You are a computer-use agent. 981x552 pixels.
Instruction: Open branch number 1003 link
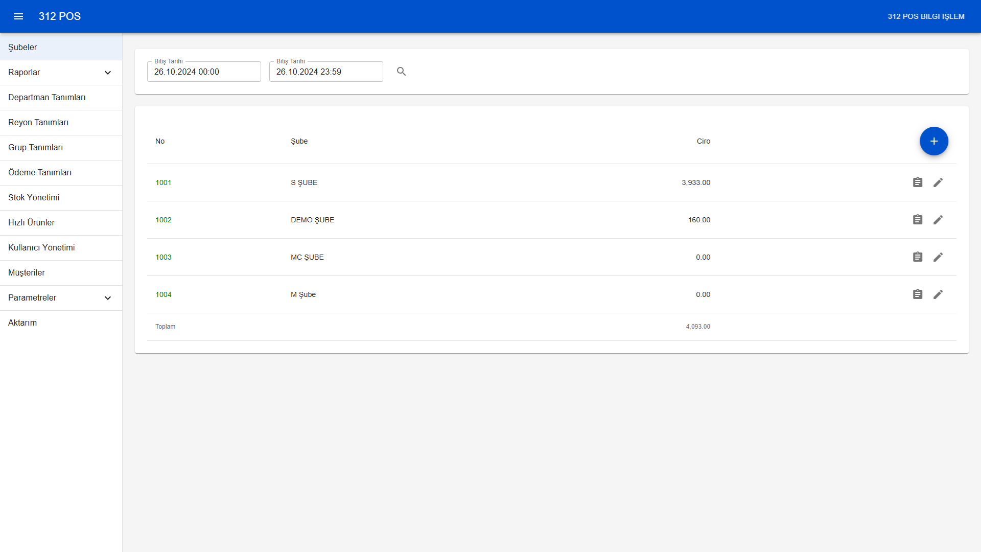tap(163, 257)
